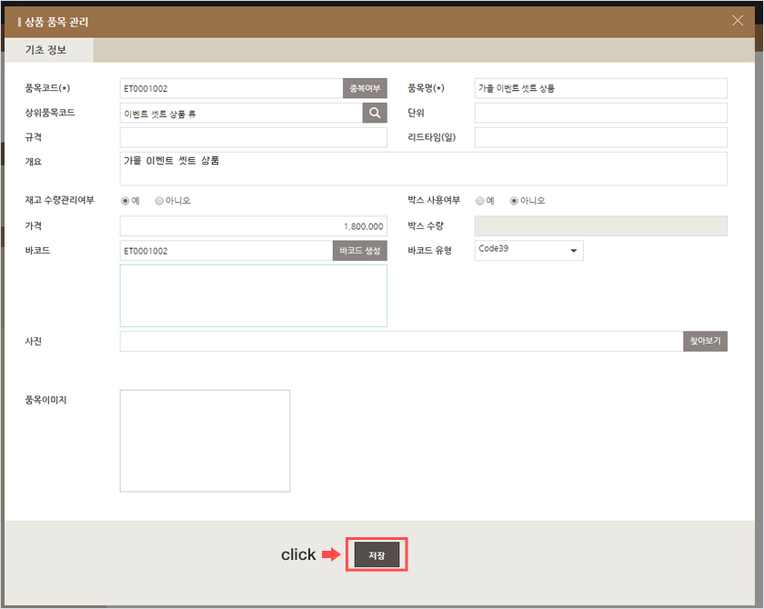Screen dimensions: 764x609
Task: Click the 상위품목코드 text field
Action: pos(241,113)
